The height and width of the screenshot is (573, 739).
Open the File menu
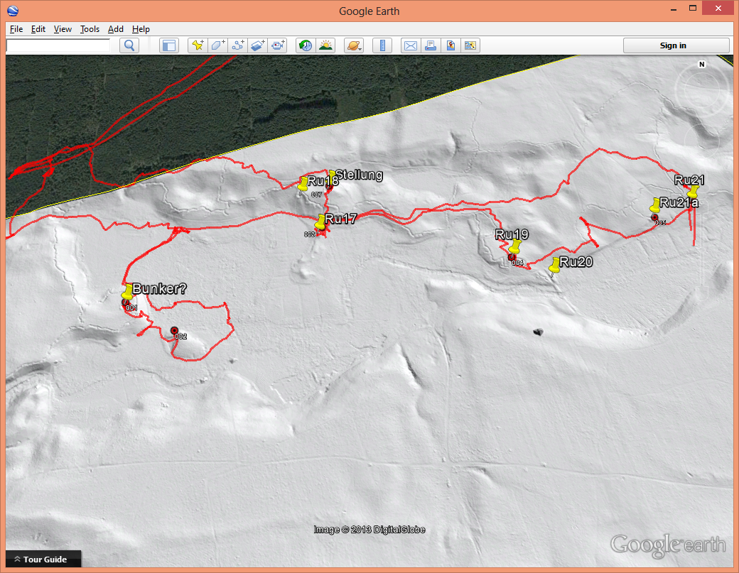[16, 29]
